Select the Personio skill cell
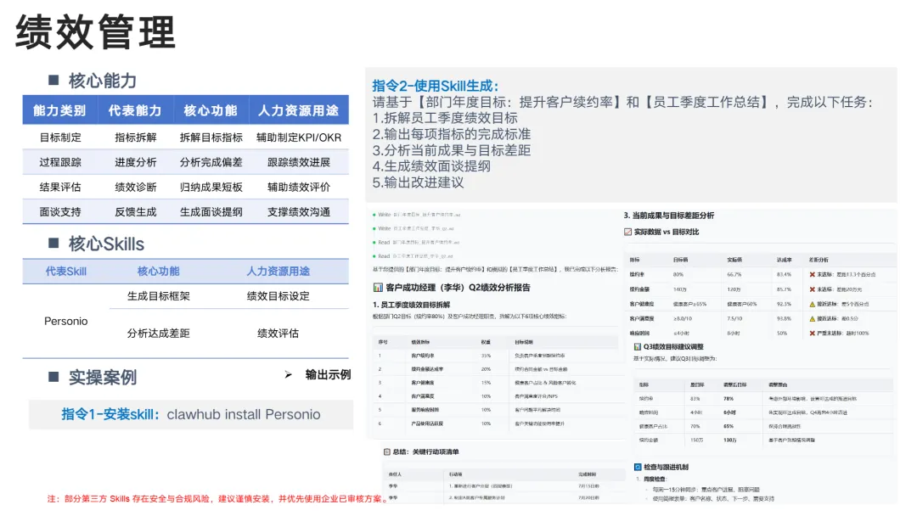Image resolution: width=917 pixels, height=516 pixels. tap(66, 321)
